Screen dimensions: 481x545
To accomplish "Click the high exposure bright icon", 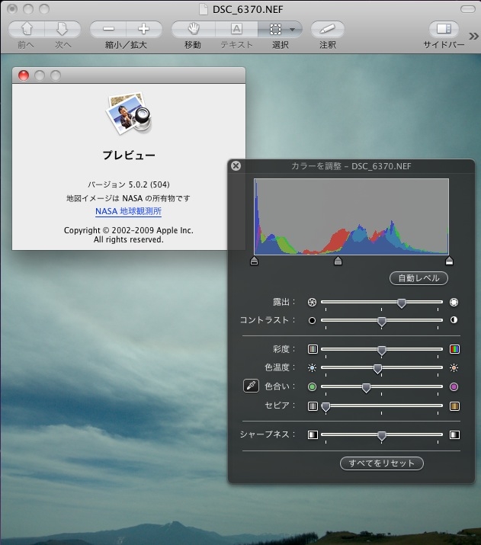I will tap(454, 303).
